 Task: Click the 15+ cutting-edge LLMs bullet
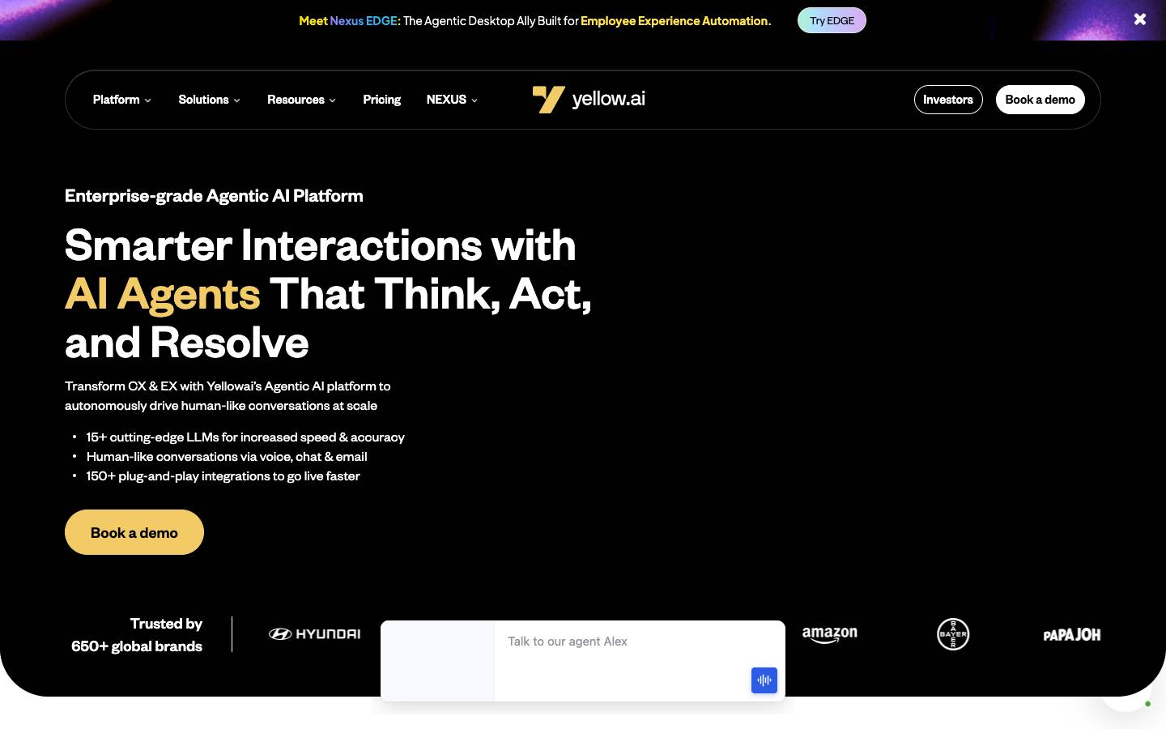tap(245, 437)
